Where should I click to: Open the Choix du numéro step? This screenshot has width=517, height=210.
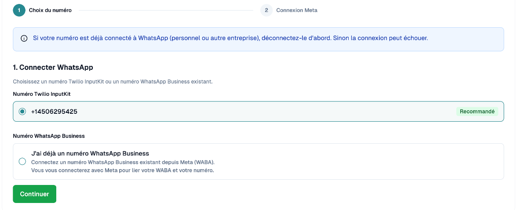[50, 10]
